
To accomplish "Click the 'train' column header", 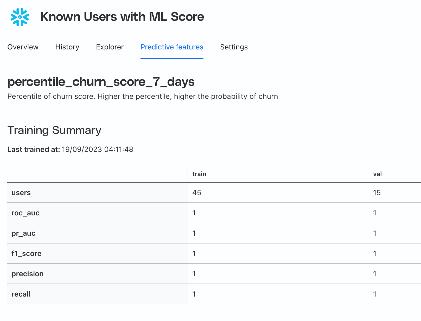I will [x=199, y=174].
